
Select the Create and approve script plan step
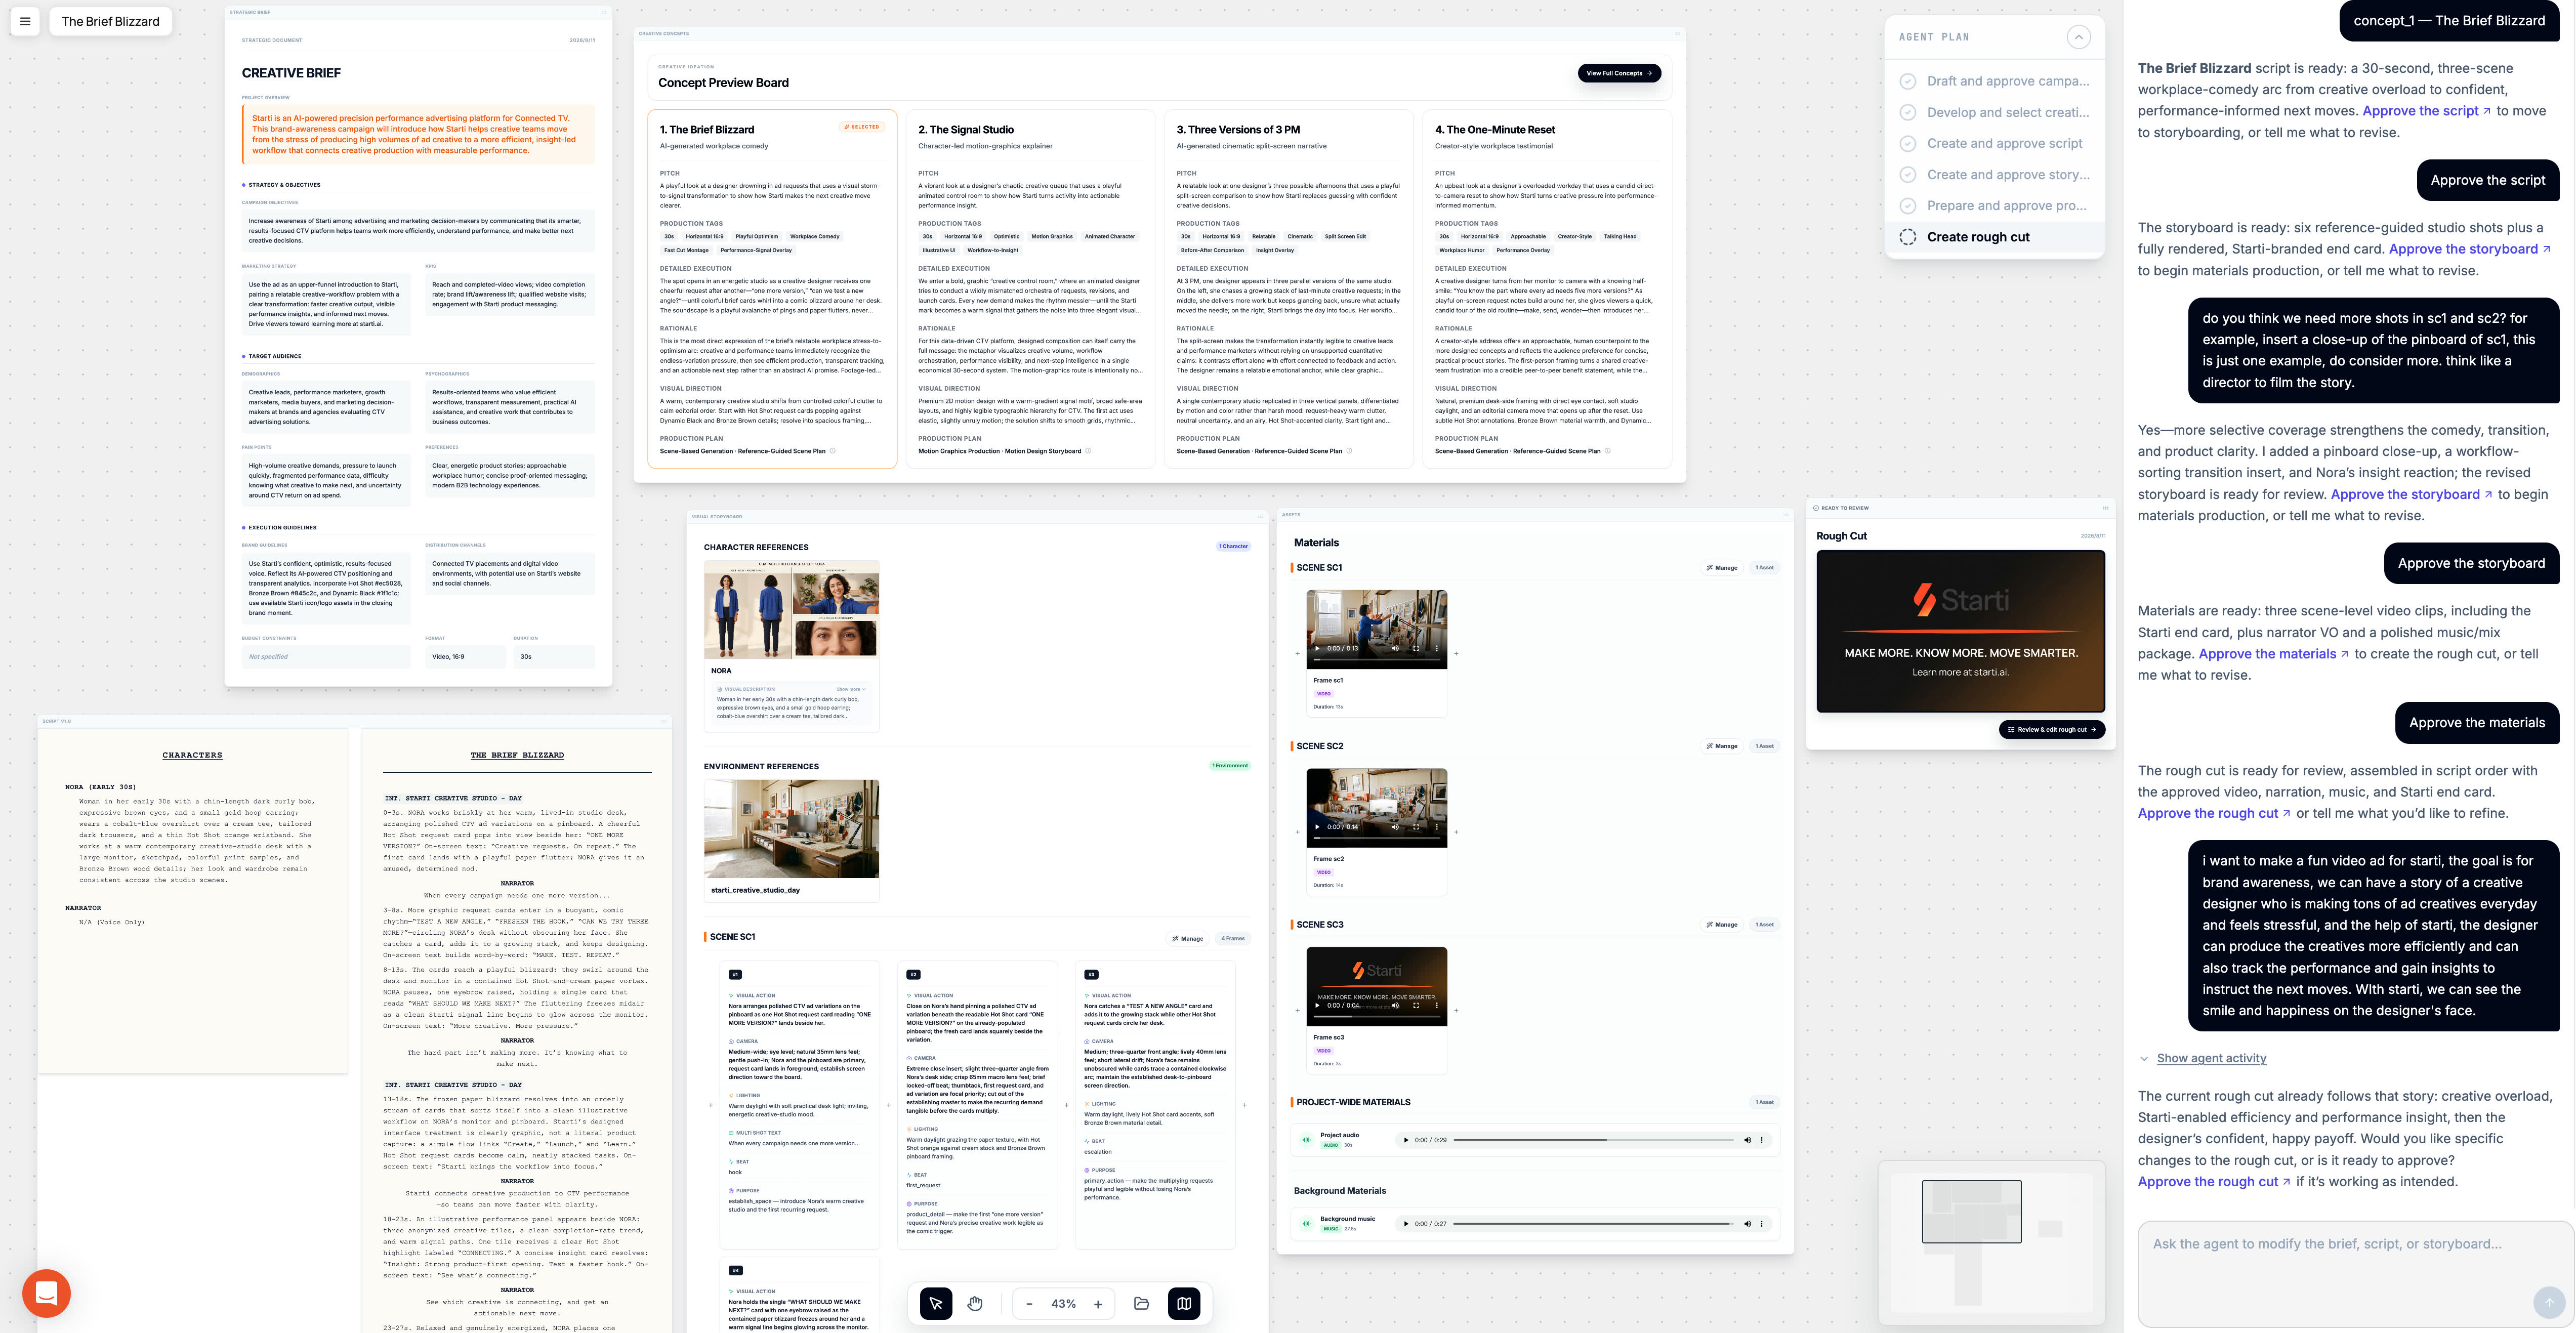click(x=1995, y=143)
